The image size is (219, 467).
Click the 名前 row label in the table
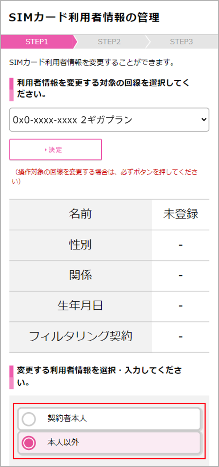pyautogui.click(x=80, y=214)
